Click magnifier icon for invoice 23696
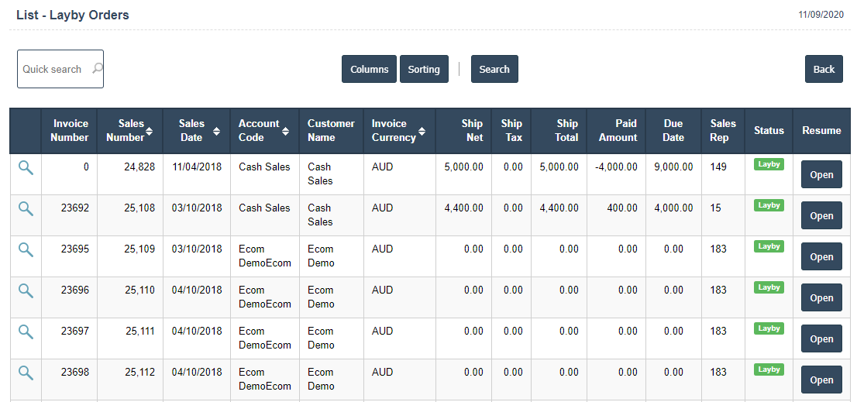857x402 pixels. (x=26, y=290)
